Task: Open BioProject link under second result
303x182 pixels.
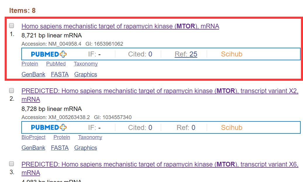Action: pyautogui.click(x=33, y=137)
